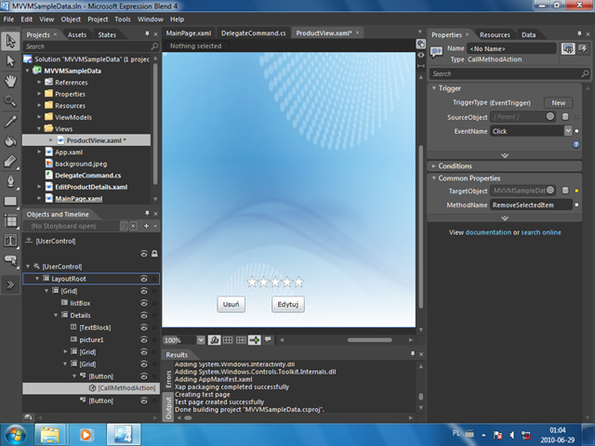This screenshot has height=446, width=595.
Task: Select the Rectangle shape tool
Action: pos(10,201)
